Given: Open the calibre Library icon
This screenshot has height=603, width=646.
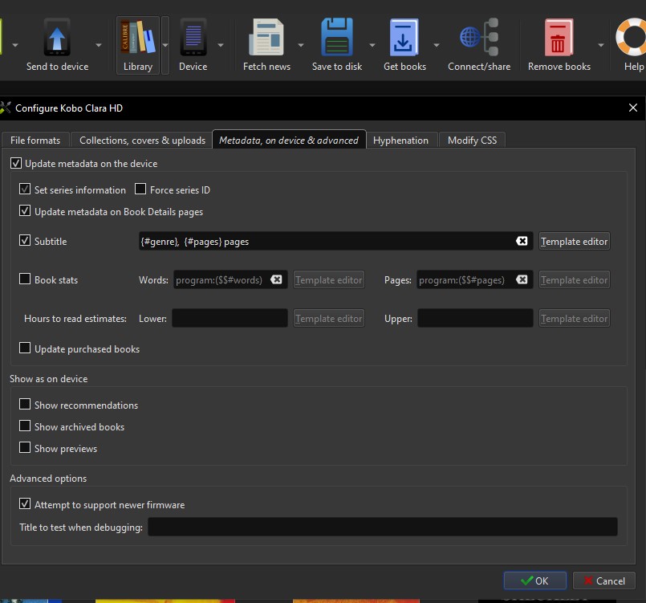Looking at the screenshot, I should point(137,39).
